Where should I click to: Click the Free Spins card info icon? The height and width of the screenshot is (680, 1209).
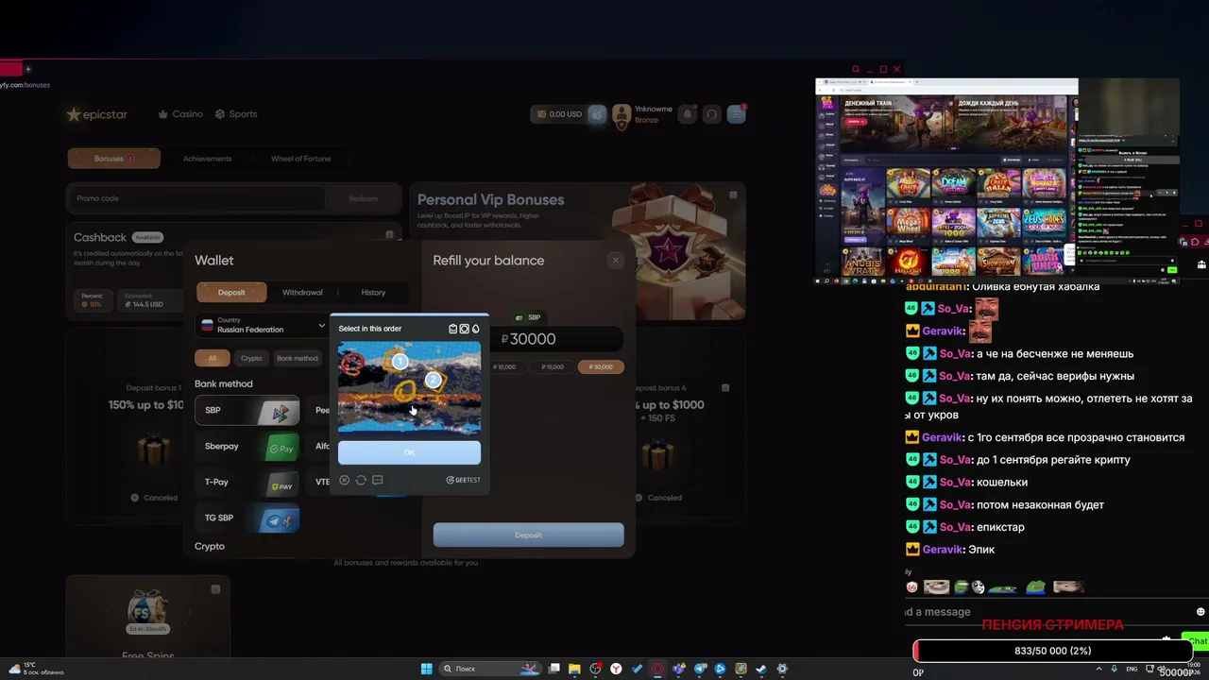pyautogui.click(x=215, y=589)
